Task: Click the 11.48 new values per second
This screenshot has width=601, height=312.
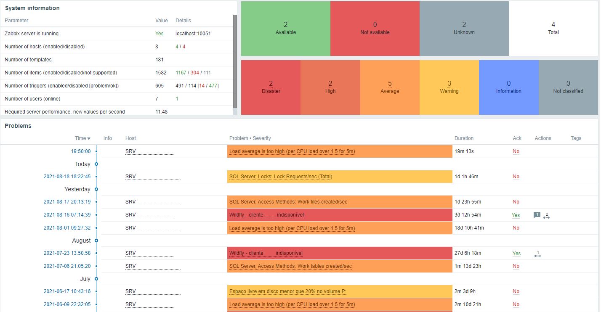Action: (162, 112)
